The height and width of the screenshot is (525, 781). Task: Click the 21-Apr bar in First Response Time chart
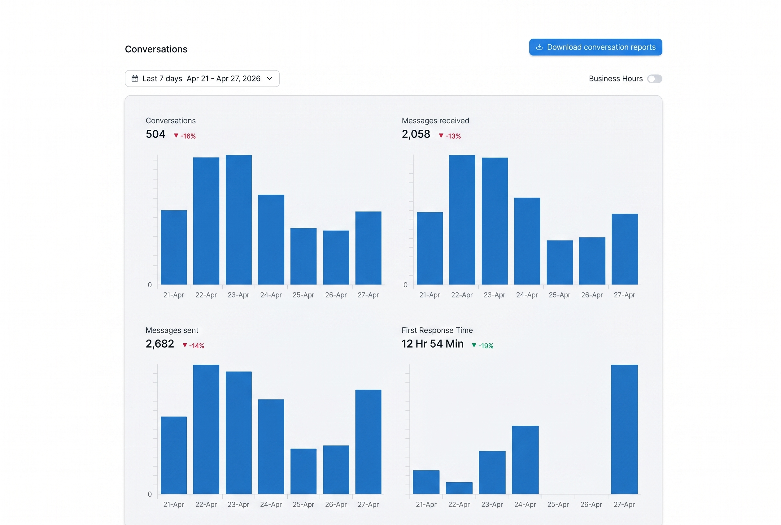click(x=426, y=482)
